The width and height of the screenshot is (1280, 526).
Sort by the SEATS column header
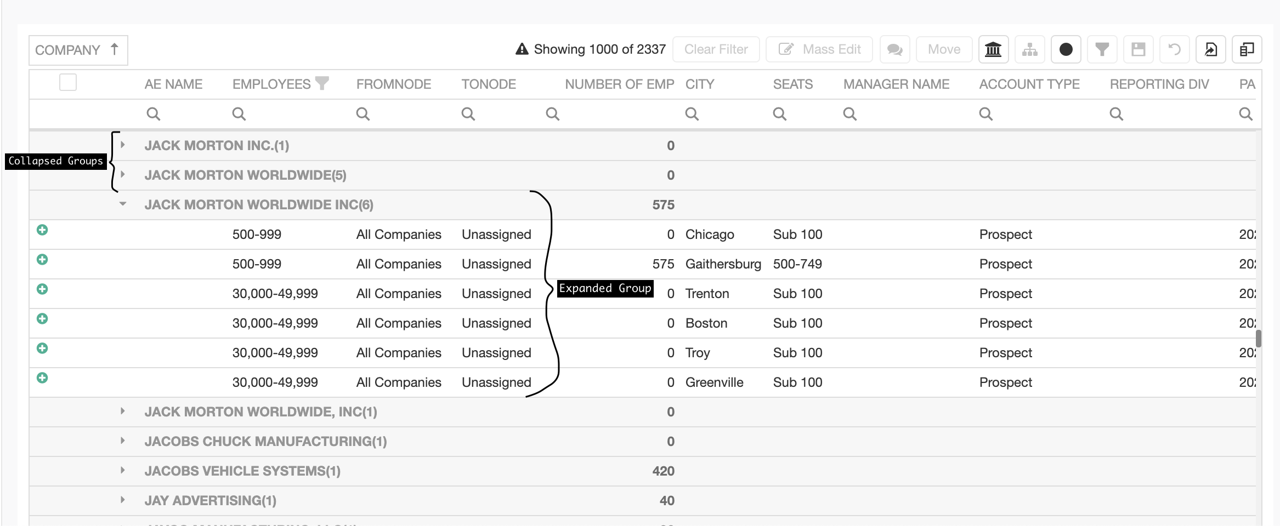tap(793, 84)
